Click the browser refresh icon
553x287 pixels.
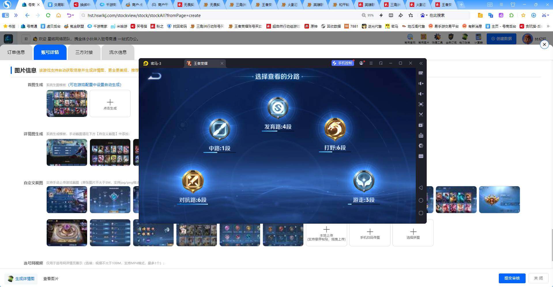(48, 15)
